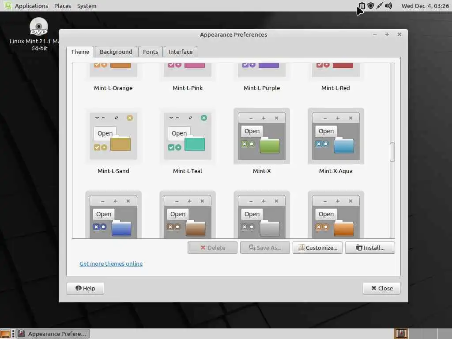Image resolution: width=452 pixels, height=339 pixels.
Task: Close the Appearance Preferences dialog via Close
Action: click(x=382, y=288)
